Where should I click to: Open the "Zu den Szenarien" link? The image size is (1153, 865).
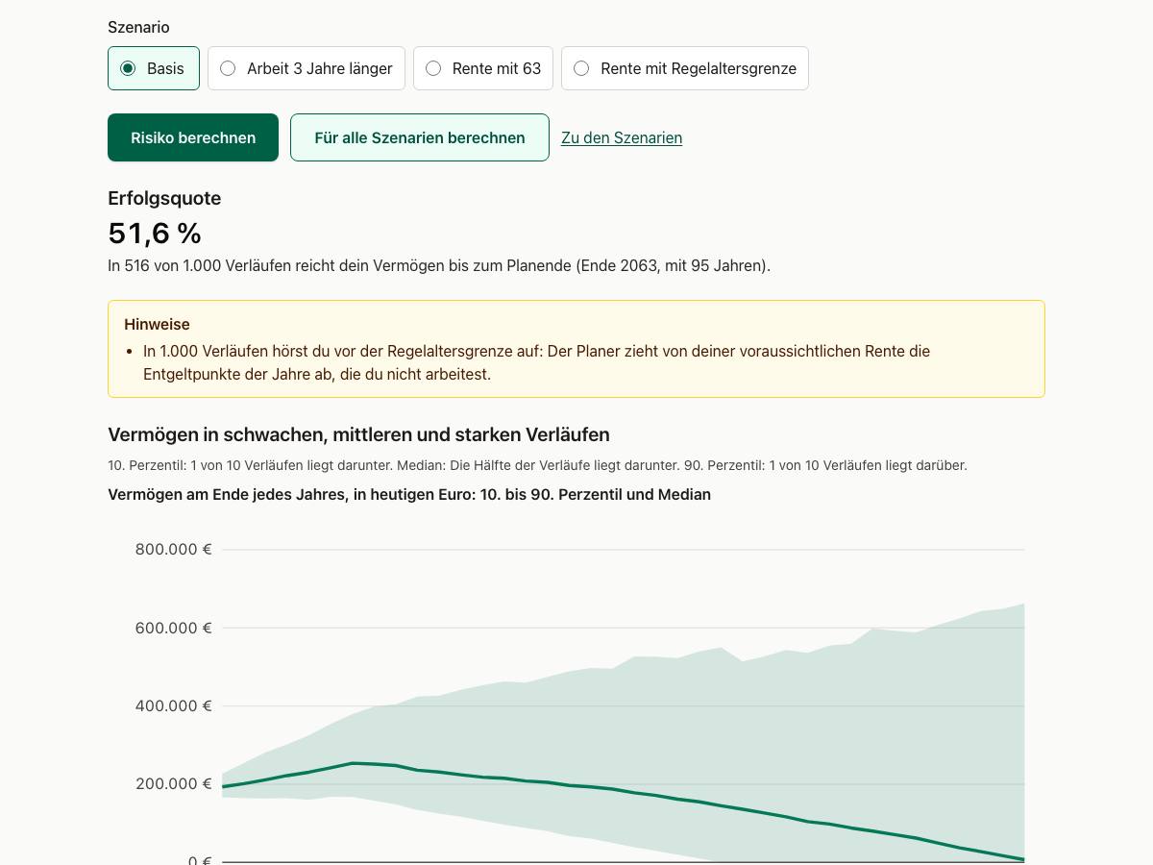[x=622, y=137]
